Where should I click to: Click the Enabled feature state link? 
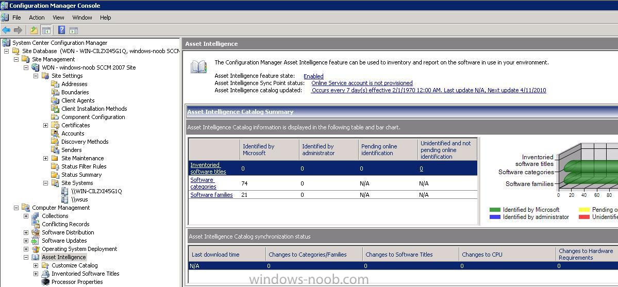313,76
